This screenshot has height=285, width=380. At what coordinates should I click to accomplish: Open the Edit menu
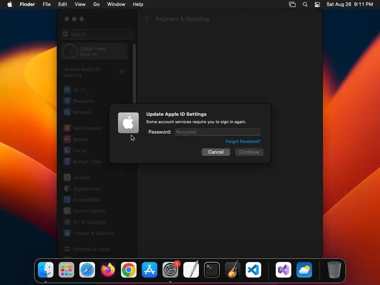tap(62, 4)
